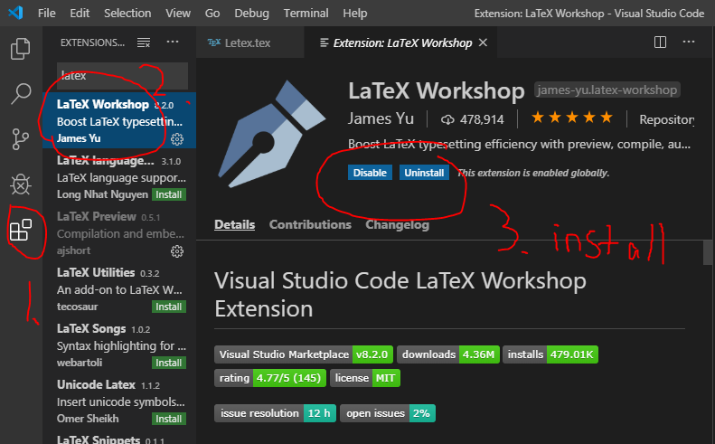Image resolution: width=715 pixels, height=444 pixels.
Task: Clear extensions search results icon
Action: (x=144, y=43)
